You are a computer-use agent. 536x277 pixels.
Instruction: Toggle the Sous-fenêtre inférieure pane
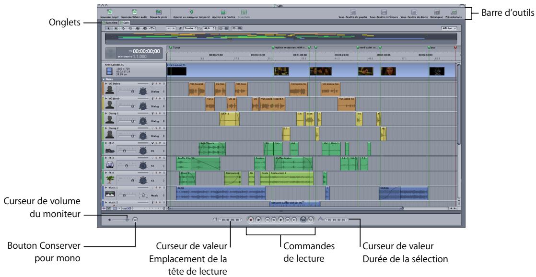point(384,12)
